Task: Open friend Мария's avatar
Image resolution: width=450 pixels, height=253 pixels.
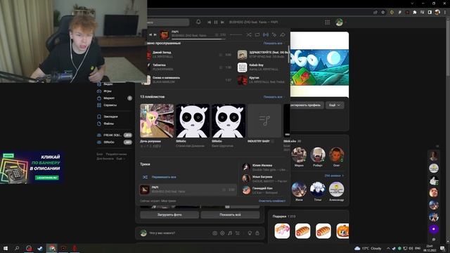Action: click(x=299, y=155)
